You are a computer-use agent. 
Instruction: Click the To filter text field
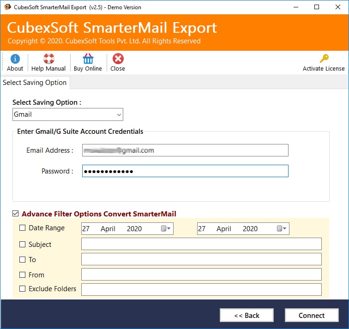[201, 259]
